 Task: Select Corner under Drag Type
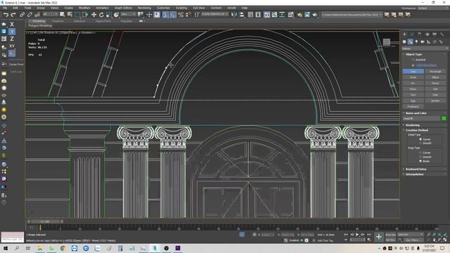[x=420, y=153]
